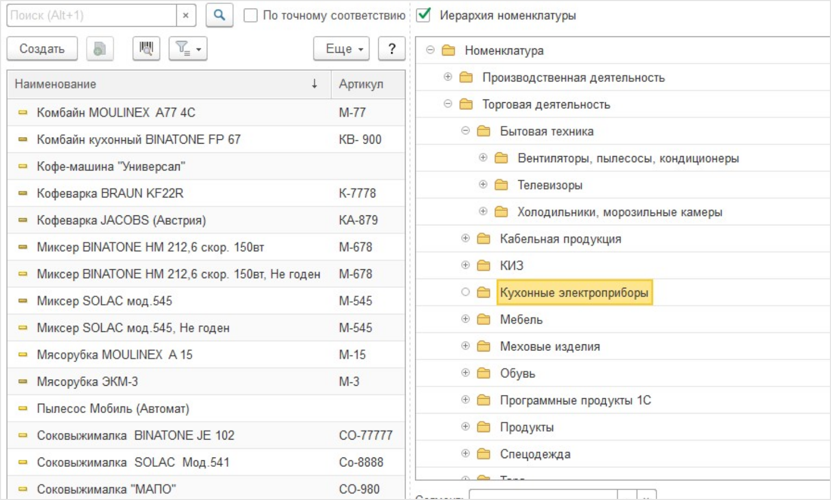Image resolution: width=831 pixels, height=500 pixels.
Task: Click the Артикул column header
Action: 361,84
